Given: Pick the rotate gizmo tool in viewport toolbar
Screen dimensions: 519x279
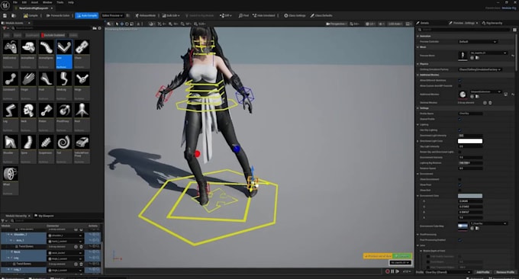Looking at the screenshot, I should [127, 24].
